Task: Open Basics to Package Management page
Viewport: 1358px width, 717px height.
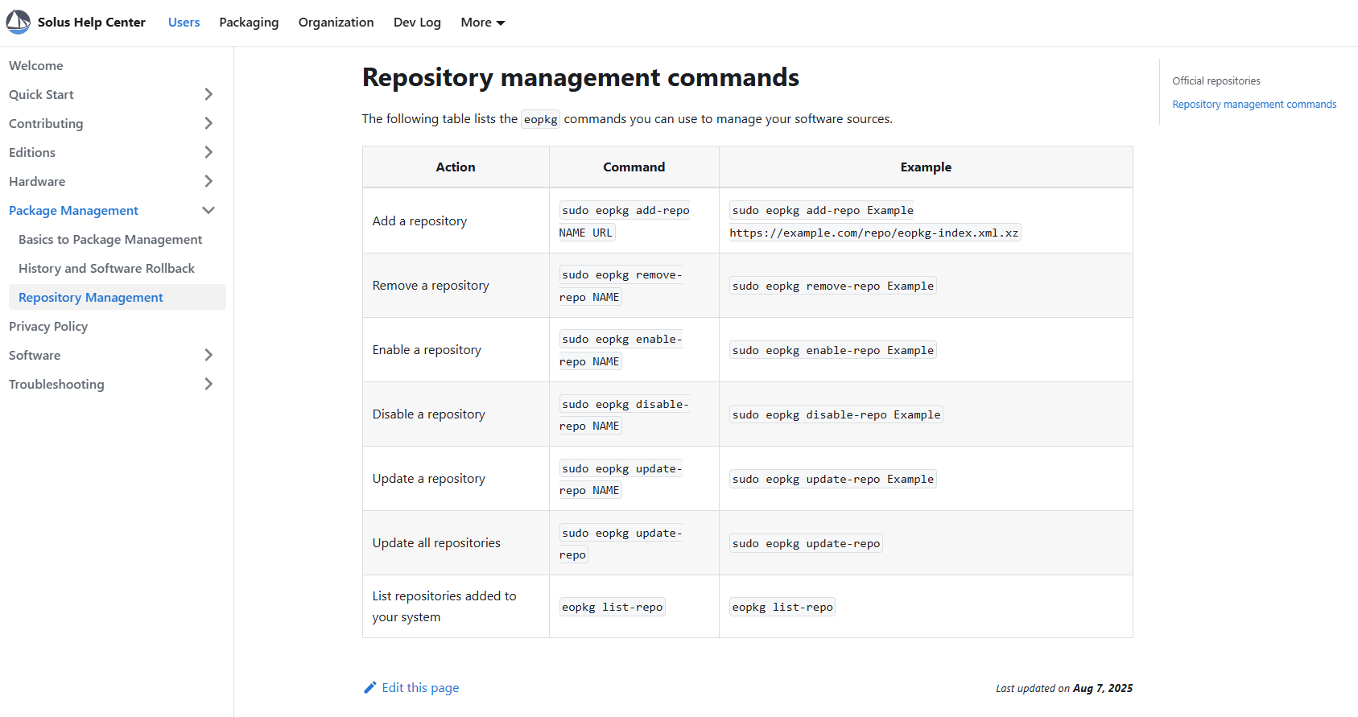Action: point(110,239)
